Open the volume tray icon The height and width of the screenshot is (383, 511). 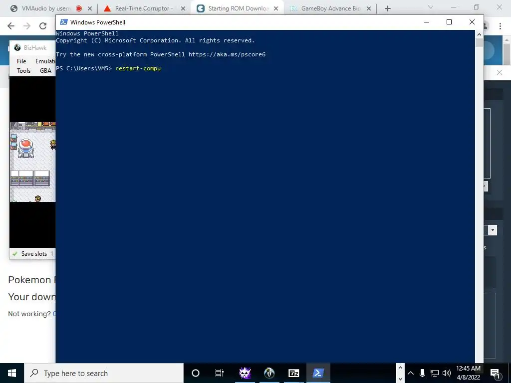[x=447, y=373]
